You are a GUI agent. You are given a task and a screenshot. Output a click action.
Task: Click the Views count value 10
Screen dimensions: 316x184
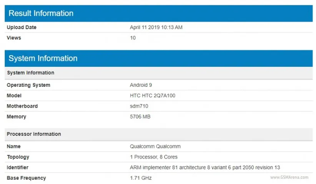(x=133, y=38)
